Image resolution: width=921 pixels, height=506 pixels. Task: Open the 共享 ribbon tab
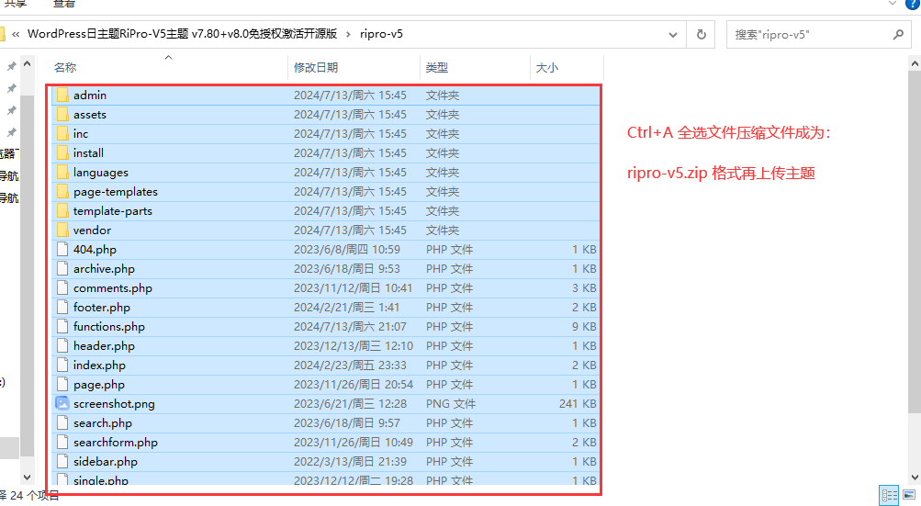click(16, 5)
